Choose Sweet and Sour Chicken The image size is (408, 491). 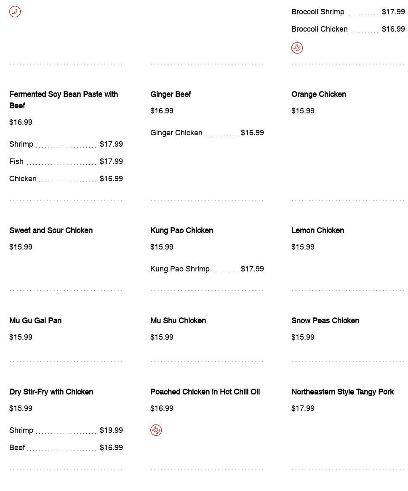coord(51,231)
